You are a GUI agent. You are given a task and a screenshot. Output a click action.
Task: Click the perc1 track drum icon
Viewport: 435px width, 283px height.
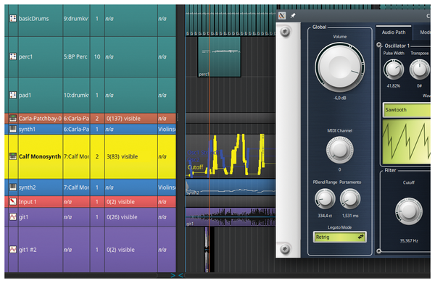(x=13, y=56)
